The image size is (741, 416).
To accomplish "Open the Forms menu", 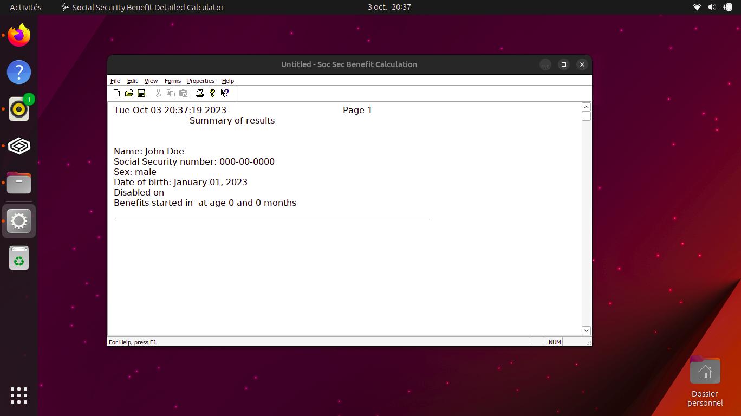I will tap(172, 81).
